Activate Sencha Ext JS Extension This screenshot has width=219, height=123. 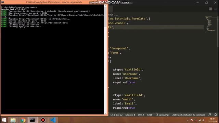tap(189, 115)
